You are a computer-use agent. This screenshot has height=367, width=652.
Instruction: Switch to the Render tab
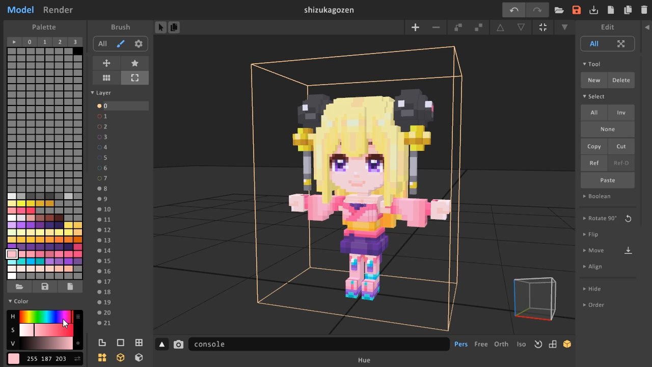(x=58, y=10)
